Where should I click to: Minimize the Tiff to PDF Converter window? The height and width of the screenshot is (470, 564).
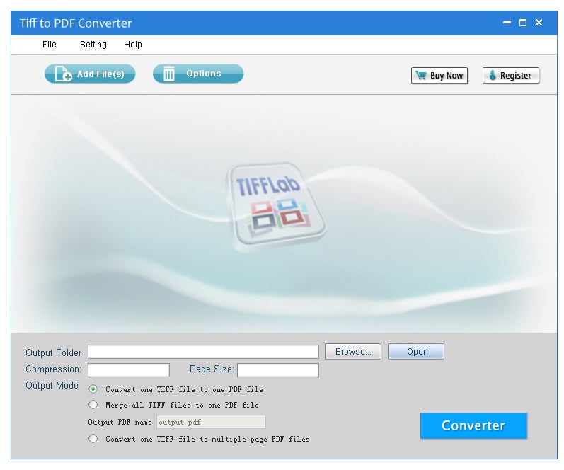tap(507, 23)
